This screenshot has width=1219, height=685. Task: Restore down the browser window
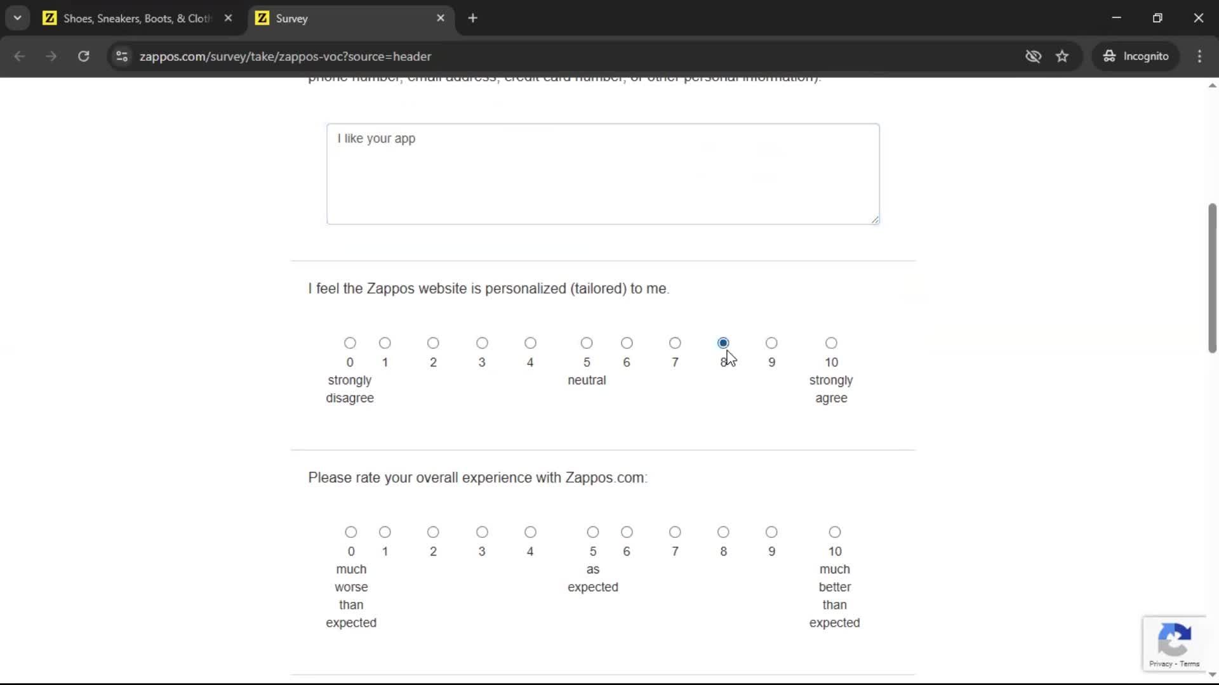click(1157, 18)
